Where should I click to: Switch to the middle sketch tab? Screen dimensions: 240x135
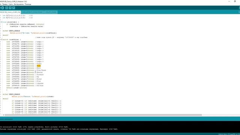(x=32, y=12)
